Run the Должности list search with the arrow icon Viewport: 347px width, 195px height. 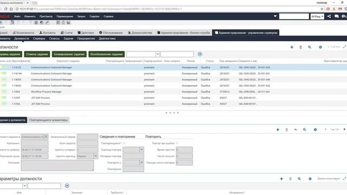point(200,54)
